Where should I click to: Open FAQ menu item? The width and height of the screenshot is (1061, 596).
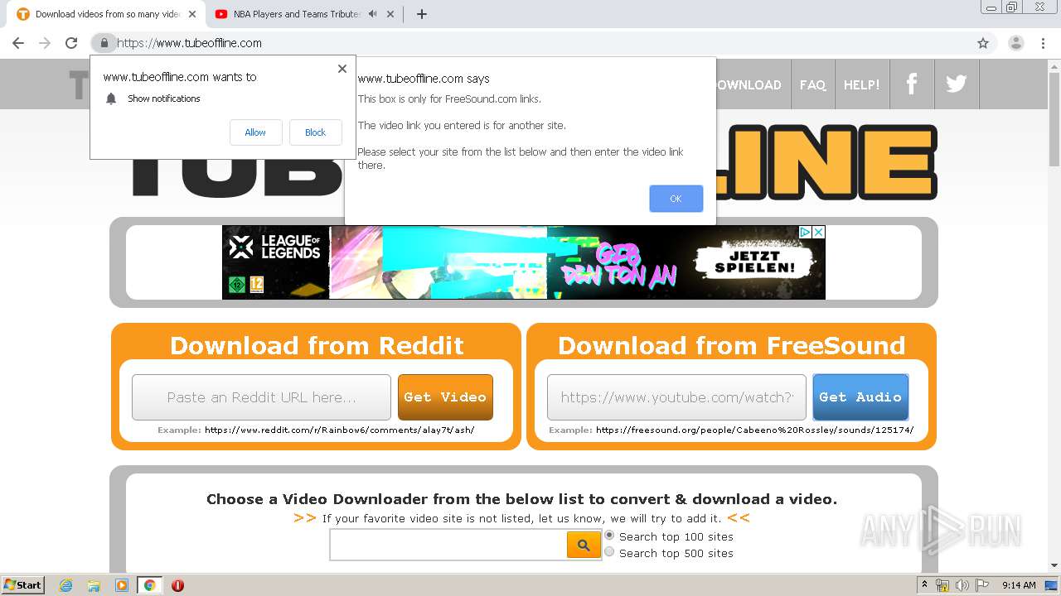(812, 84)
